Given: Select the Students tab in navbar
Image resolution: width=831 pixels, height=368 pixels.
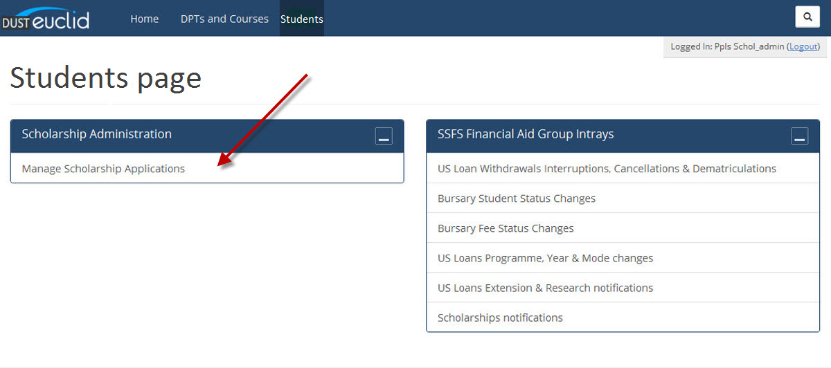Looking at the screenshot, I should coord(302,19).
